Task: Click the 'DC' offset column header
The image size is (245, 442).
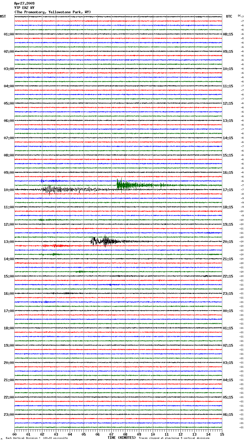Action: point(239,16)
